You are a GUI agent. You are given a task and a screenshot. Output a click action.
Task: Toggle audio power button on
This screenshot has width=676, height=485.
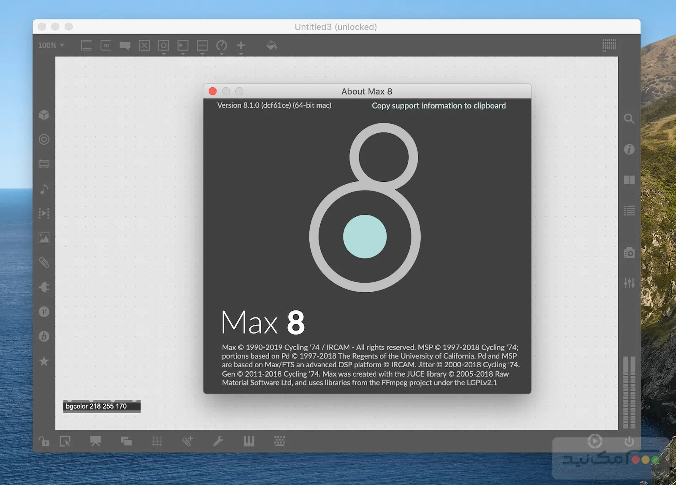point(629,442)
